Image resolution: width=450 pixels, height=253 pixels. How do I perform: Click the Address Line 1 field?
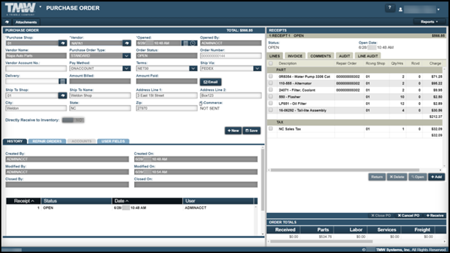click(x=167, y=95)
